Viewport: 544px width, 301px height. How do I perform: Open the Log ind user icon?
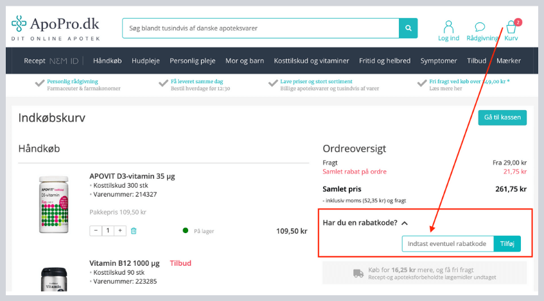click(x=448, y=28)
